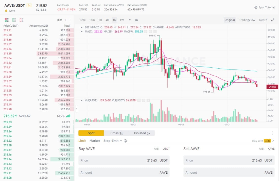The image size is (279, 181).
Task: Hide volume indicator via first faded icon
Action: (139, 100)
